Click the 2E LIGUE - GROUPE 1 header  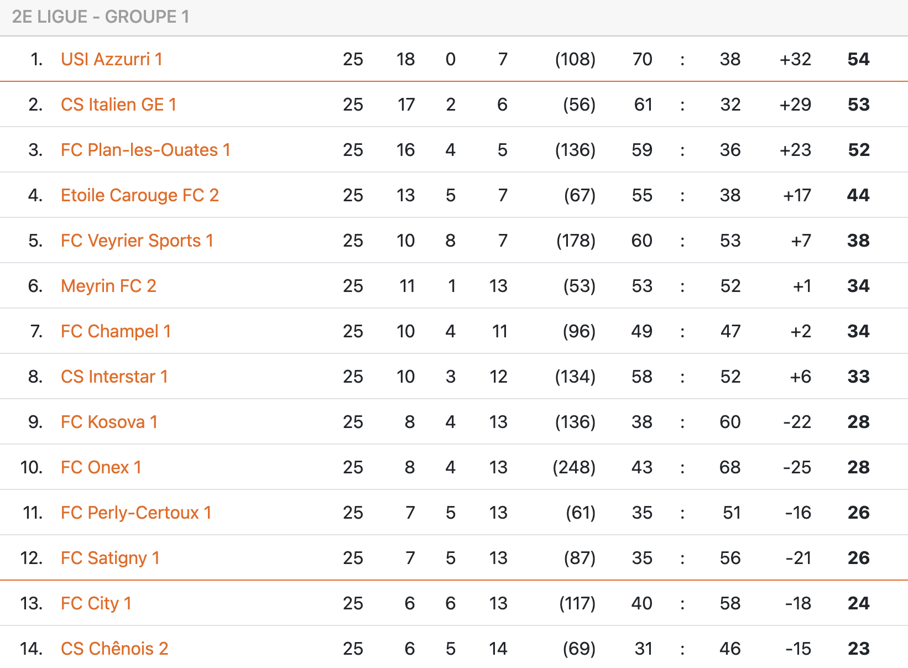point(101,17)
